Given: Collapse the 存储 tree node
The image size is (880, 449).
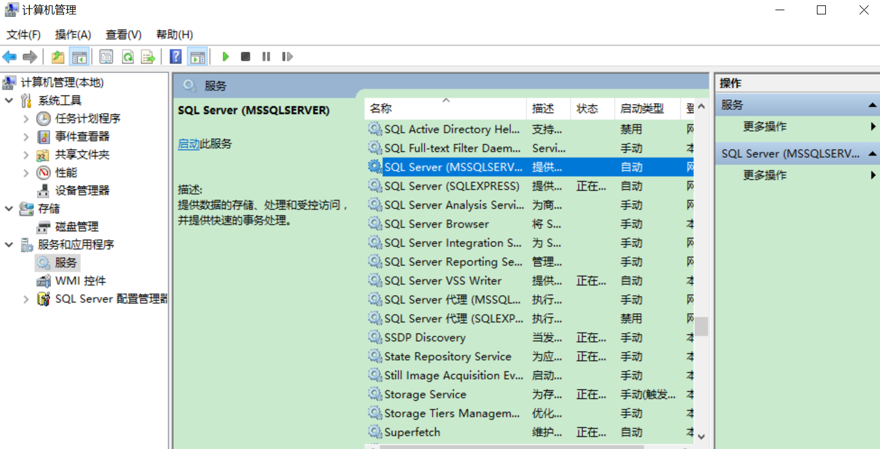Looking at the screenshot, I should click(9, 209).
